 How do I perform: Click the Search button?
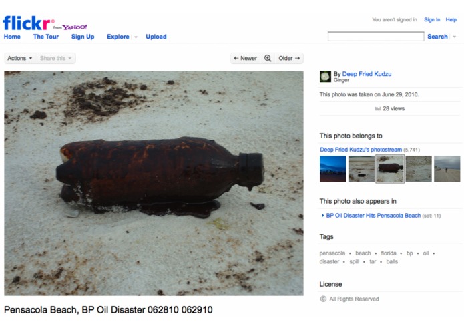(x=437, y=37)
